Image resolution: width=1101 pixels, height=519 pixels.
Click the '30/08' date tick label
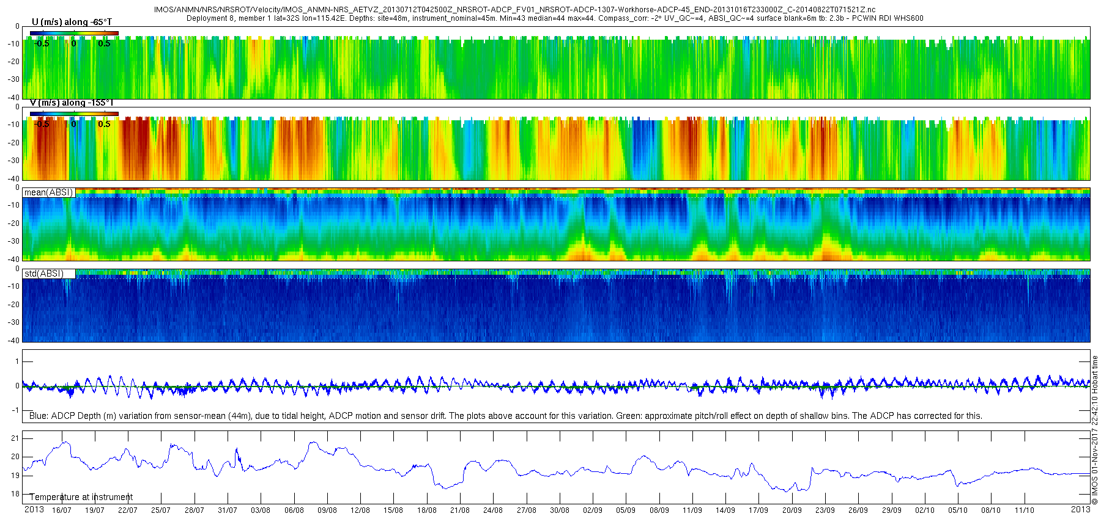(x=559, y=510)
